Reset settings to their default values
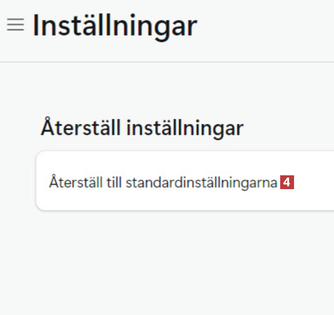334x315 pixels. point(185,181)
